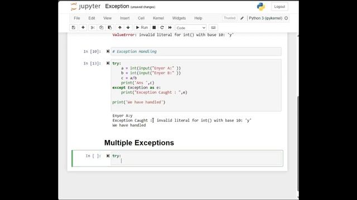Open the cell type Code dropdown
This screenshot has width=357, height=200.
[191, 28]
